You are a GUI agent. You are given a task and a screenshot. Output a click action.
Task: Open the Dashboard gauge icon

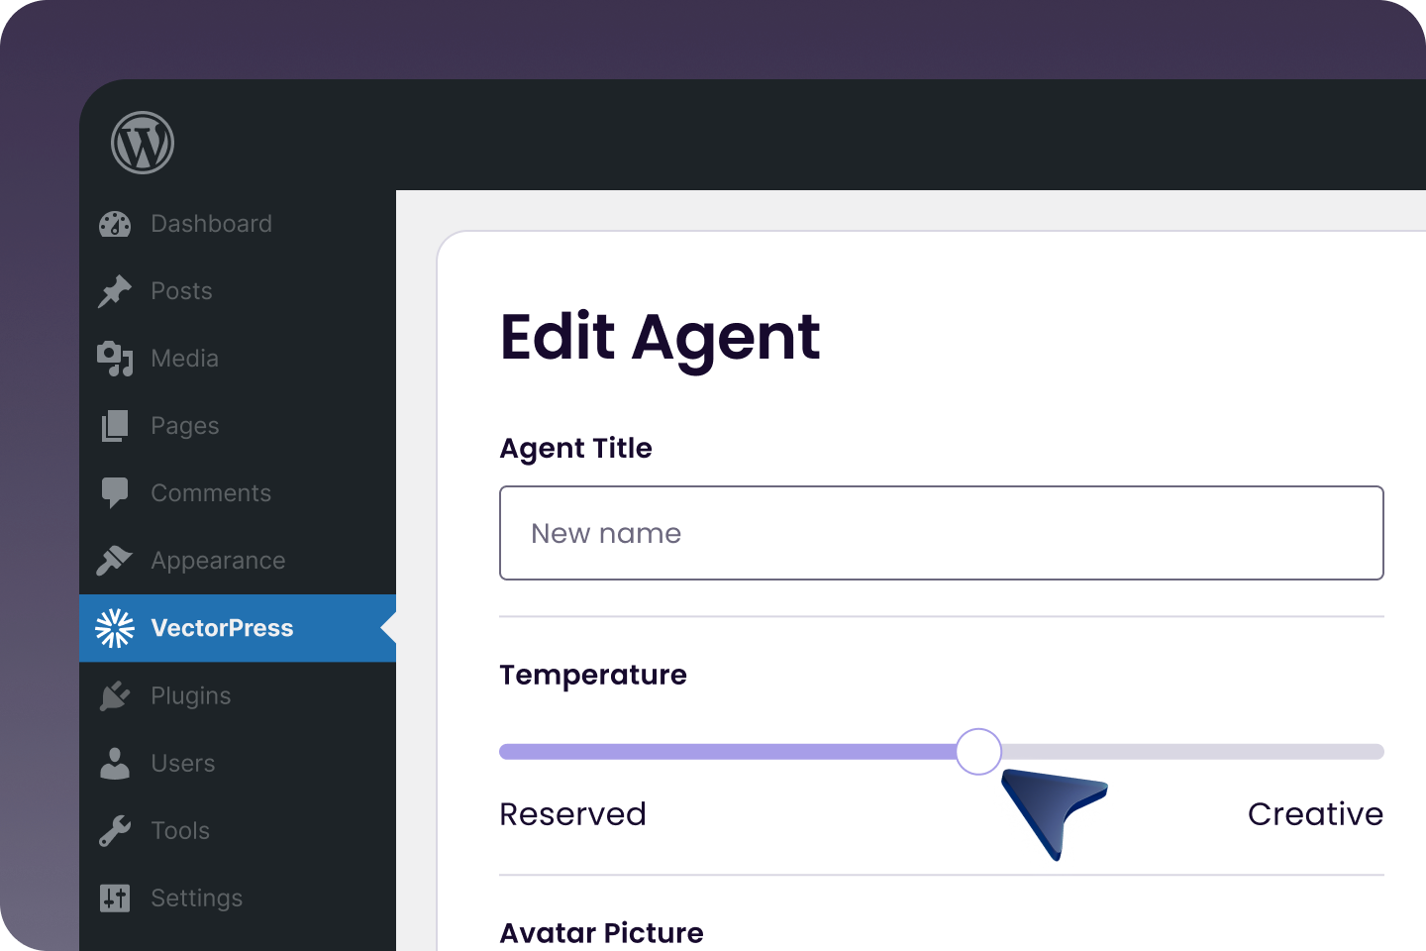115,224
